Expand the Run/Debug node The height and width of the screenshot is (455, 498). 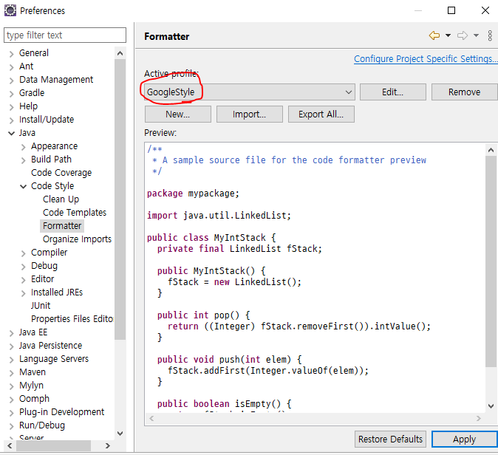click(x=11, y=426)
